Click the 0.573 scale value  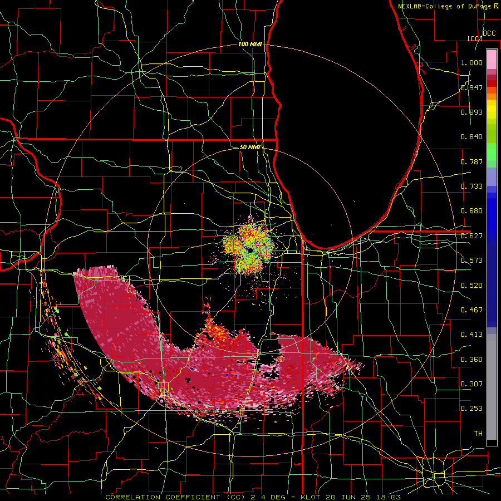(x=471, y=261)
